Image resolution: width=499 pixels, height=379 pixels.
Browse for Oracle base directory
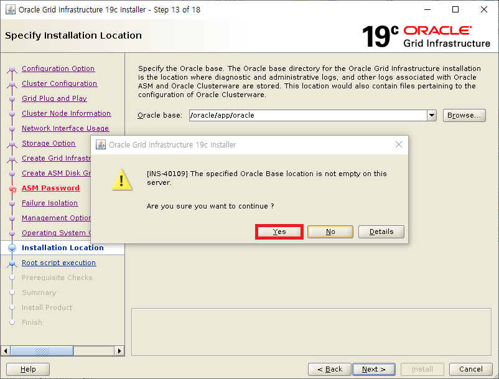tap(464, 115)
